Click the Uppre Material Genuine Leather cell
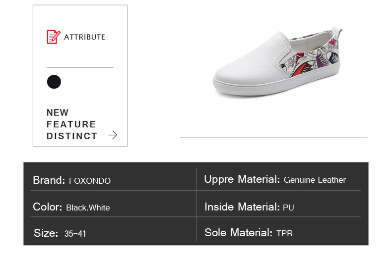 278,180
